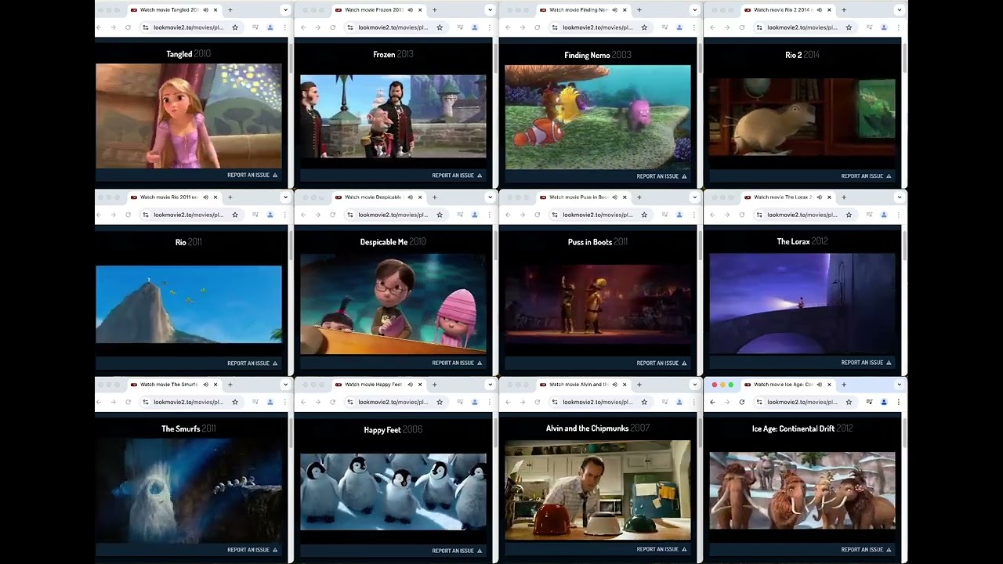Expand tab search dropdown in the Finding Nemo window
Viewport: 1003px width, 564px height.
[x=694, y=10]
